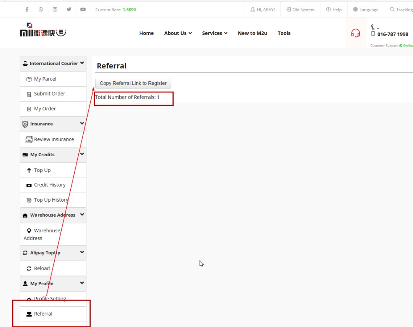Open the Tools menu item
413x327 pixels.
tap(284, 33)
